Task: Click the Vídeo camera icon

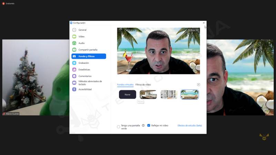Action: [74, 37]
